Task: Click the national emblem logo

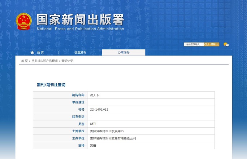Action: click(x=24, y=21)
